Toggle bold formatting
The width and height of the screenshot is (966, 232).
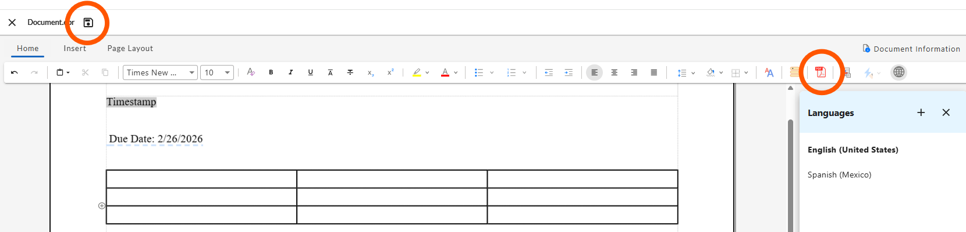point(271,72)
